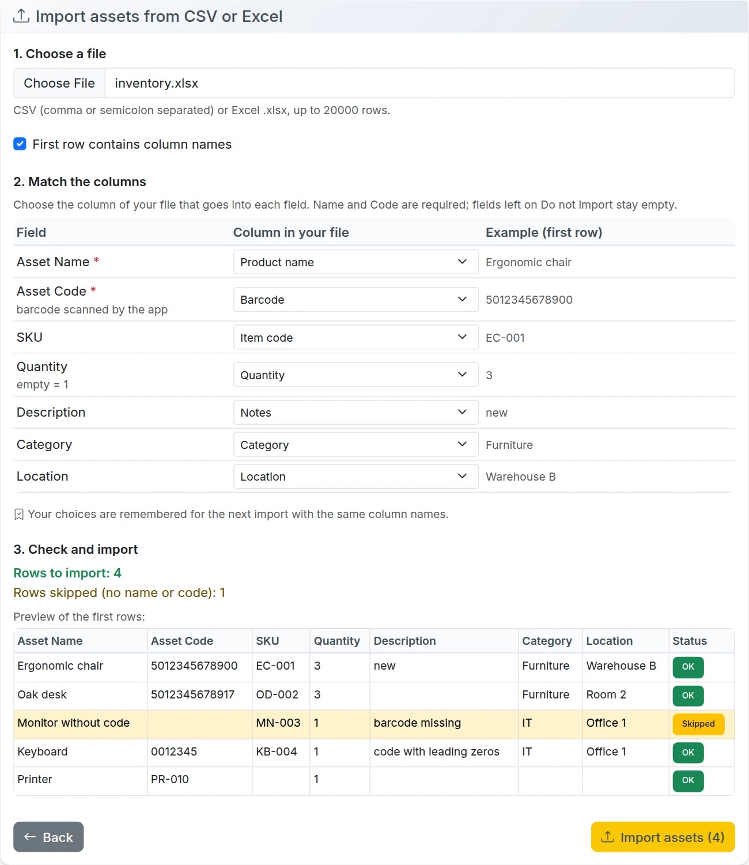
Task: Click the upload icon beside the import heading
Action: (21, 16)
